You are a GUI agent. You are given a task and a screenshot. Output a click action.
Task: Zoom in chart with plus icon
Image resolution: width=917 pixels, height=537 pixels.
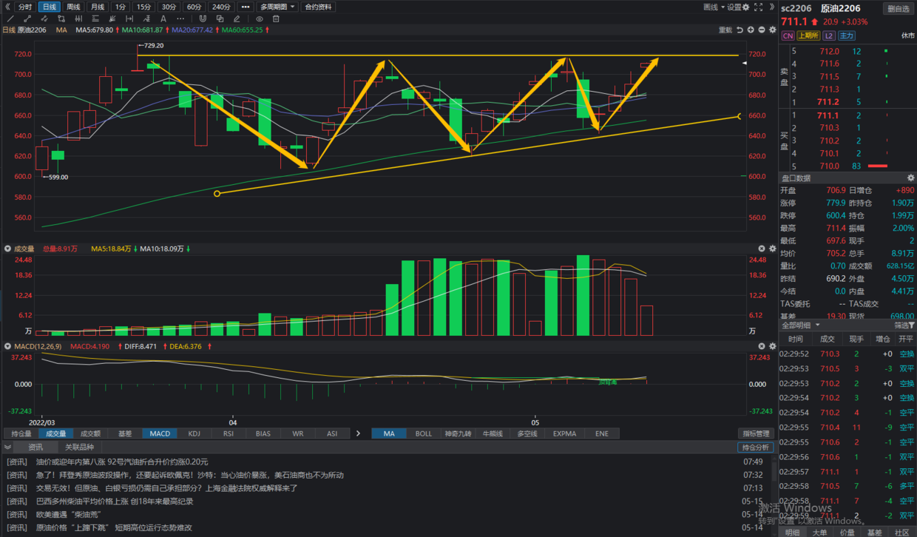tap(751, 30)
